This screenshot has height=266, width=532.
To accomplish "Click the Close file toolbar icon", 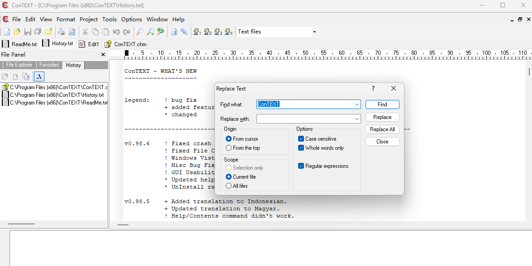I will point(48,32).
